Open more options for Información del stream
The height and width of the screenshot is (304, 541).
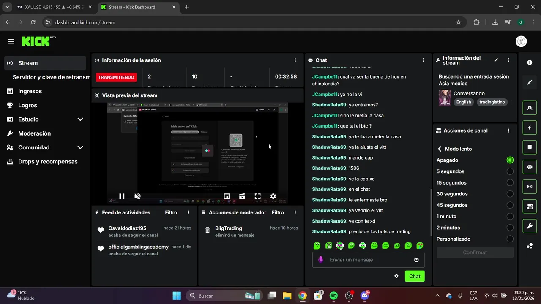(x=508, y=60)
